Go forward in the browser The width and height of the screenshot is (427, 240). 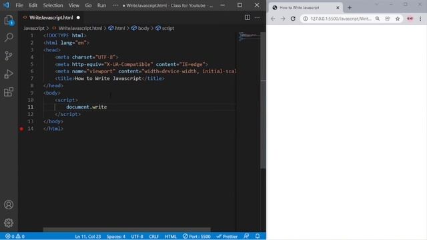pyautogui.click(x=283, y=19)
